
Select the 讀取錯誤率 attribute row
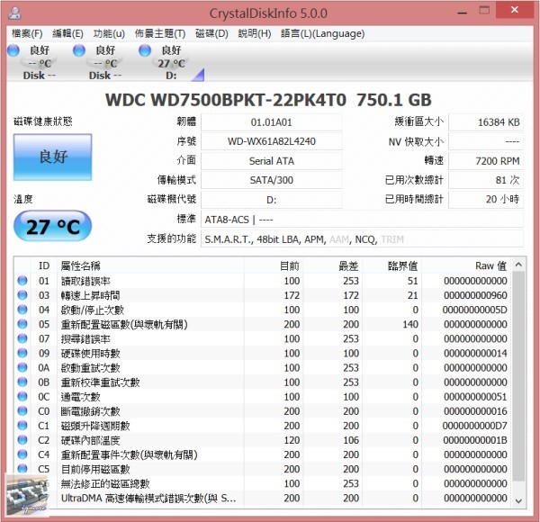point(263,281)
